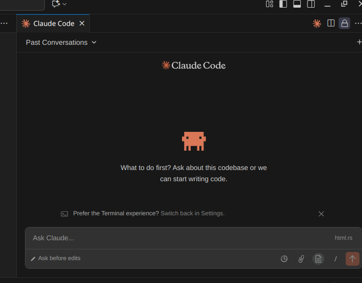Image resolution: width=362 pixels, height=283 pixels.
Task: Start a new conversation with plus icon
Action: pos(359,42)
